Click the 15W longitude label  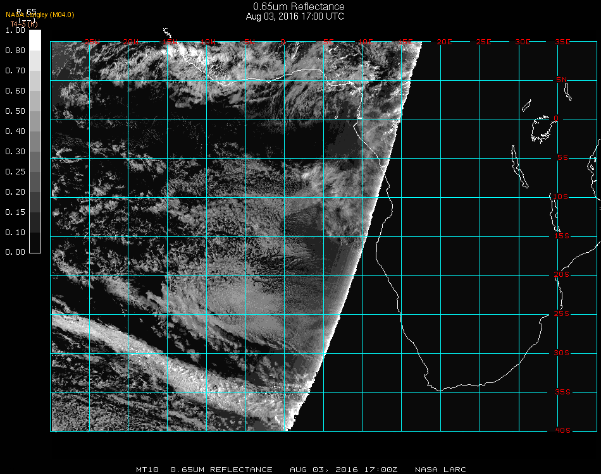(170, 42)
